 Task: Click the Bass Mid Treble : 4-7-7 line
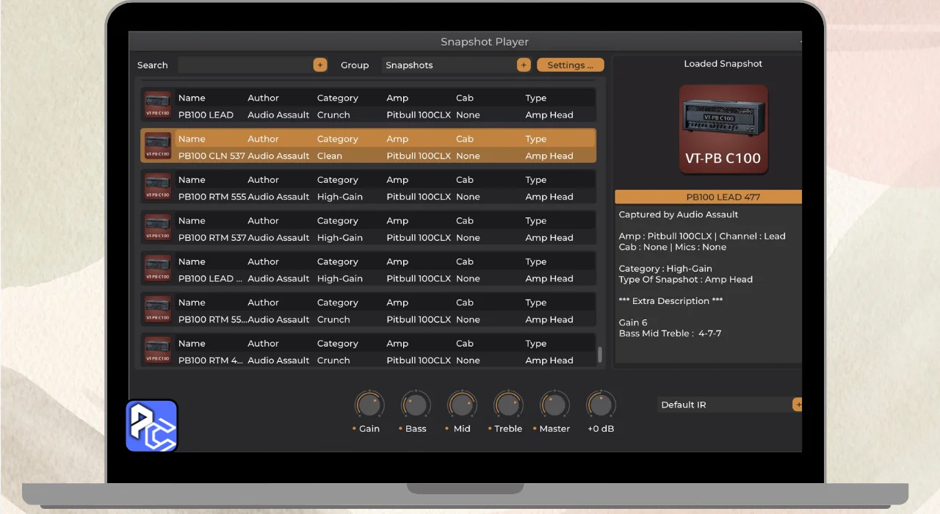670,333
